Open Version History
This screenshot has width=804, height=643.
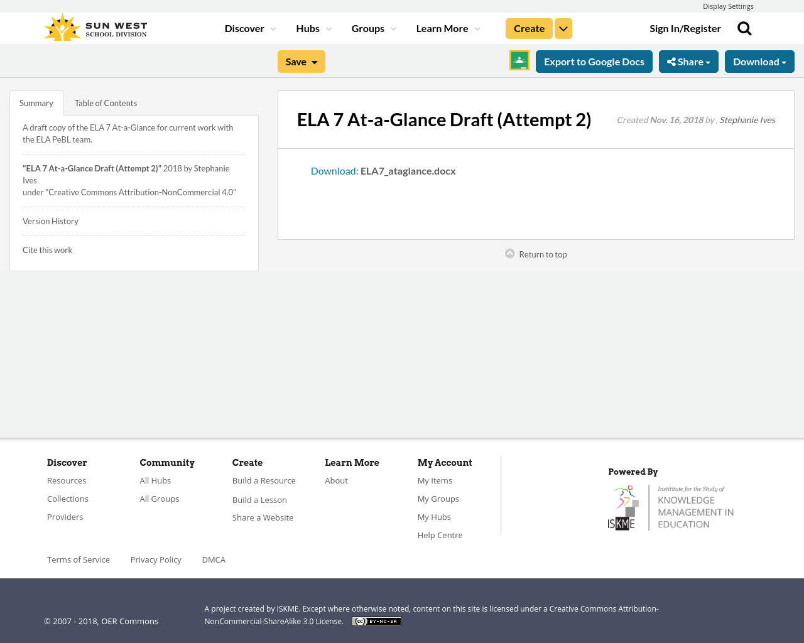click(x=50, y=220)
